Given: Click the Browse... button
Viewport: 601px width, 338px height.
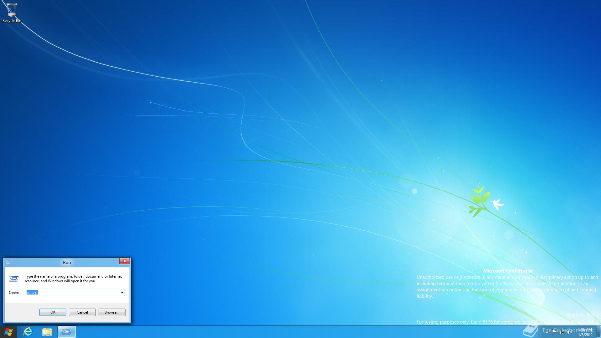Looking at the screenshot, I should point(112,312).
